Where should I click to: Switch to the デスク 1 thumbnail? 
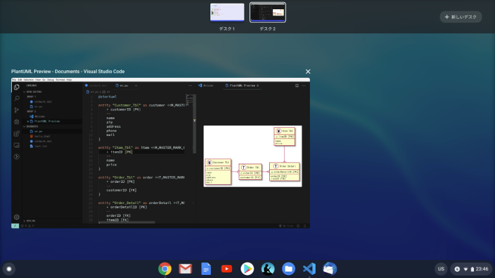(x=227, y=12)
